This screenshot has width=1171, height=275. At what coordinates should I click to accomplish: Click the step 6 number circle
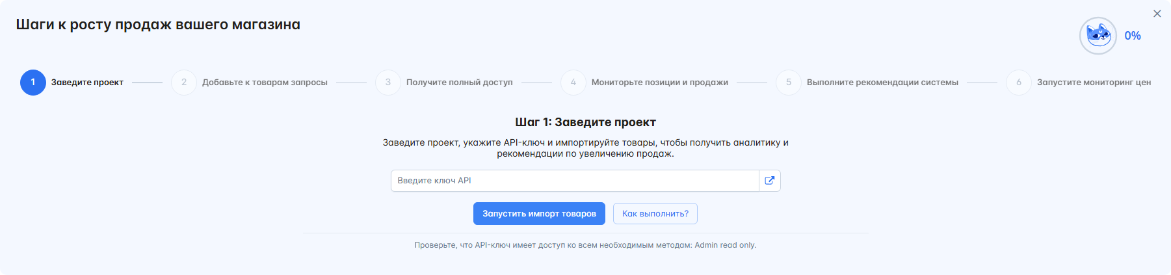point(1019,83)
